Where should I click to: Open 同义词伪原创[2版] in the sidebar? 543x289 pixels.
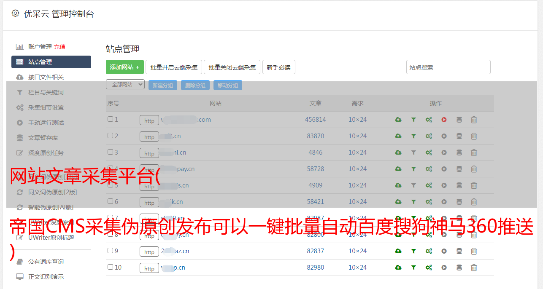52,192
